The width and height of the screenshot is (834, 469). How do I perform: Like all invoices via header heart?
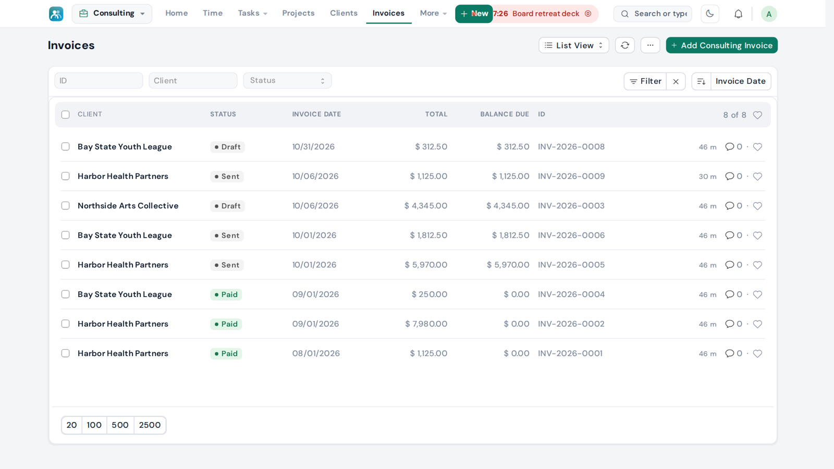(x=757, y=115)
